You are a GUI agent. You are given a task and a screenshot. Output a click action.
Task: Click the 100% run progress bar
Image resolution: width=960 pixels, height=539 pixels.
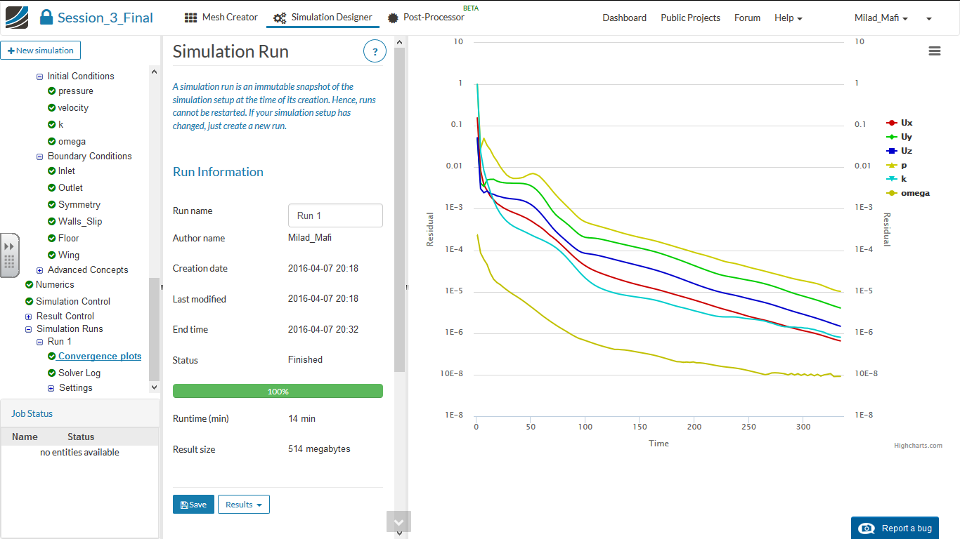click(278, 391)
